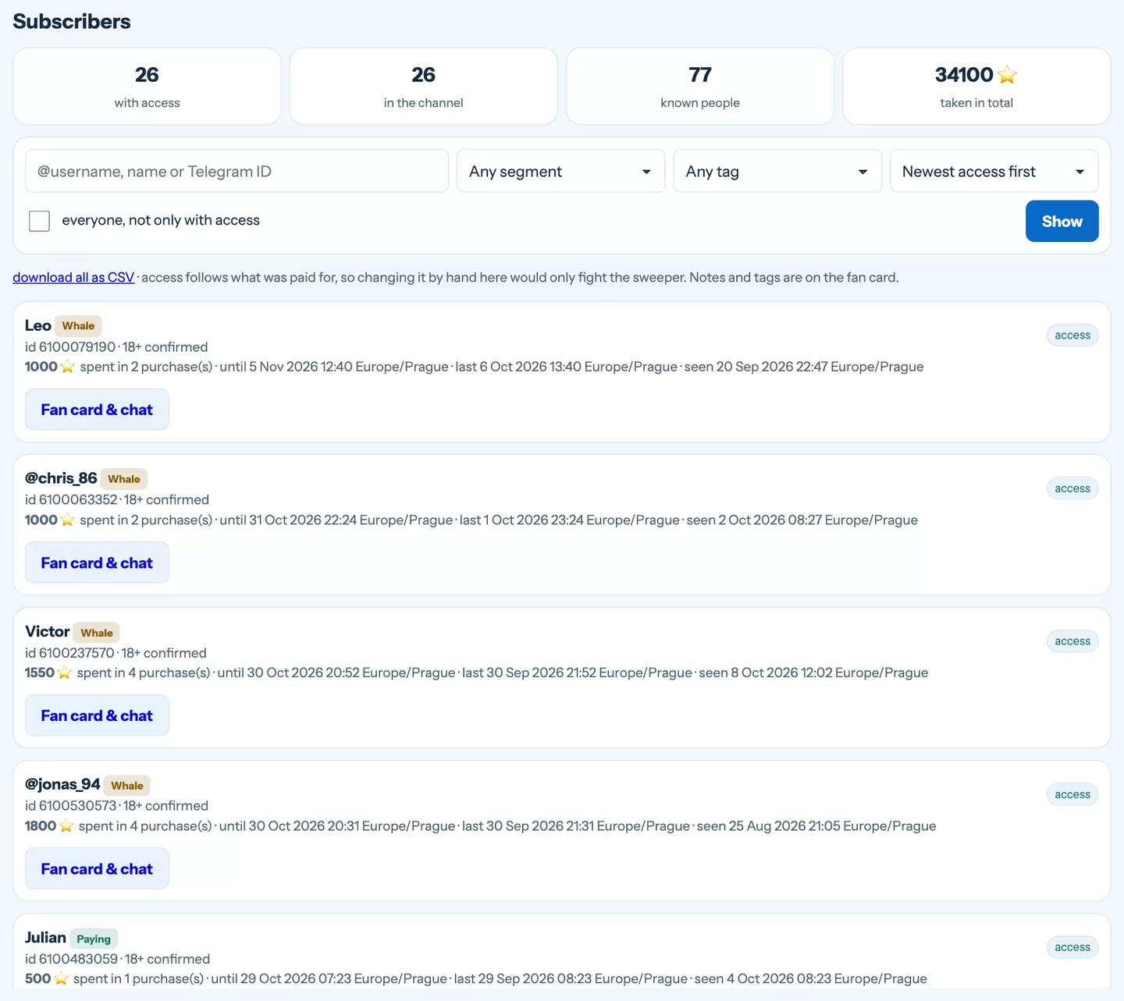
Task: Open @jonas_94's Fan card & chat
Action: click(x=97, y=868)
